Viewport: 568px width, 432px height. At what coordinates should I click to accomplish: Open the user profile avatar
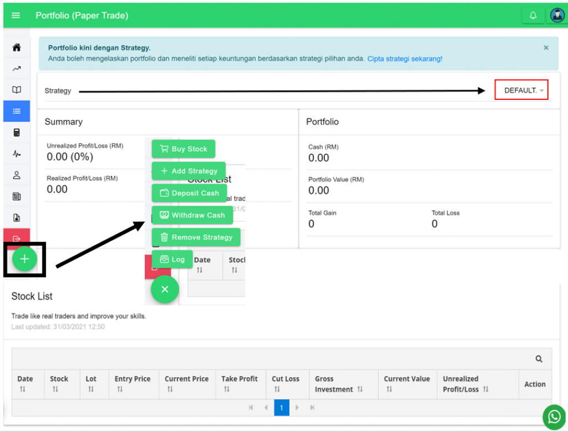[557, 16]
